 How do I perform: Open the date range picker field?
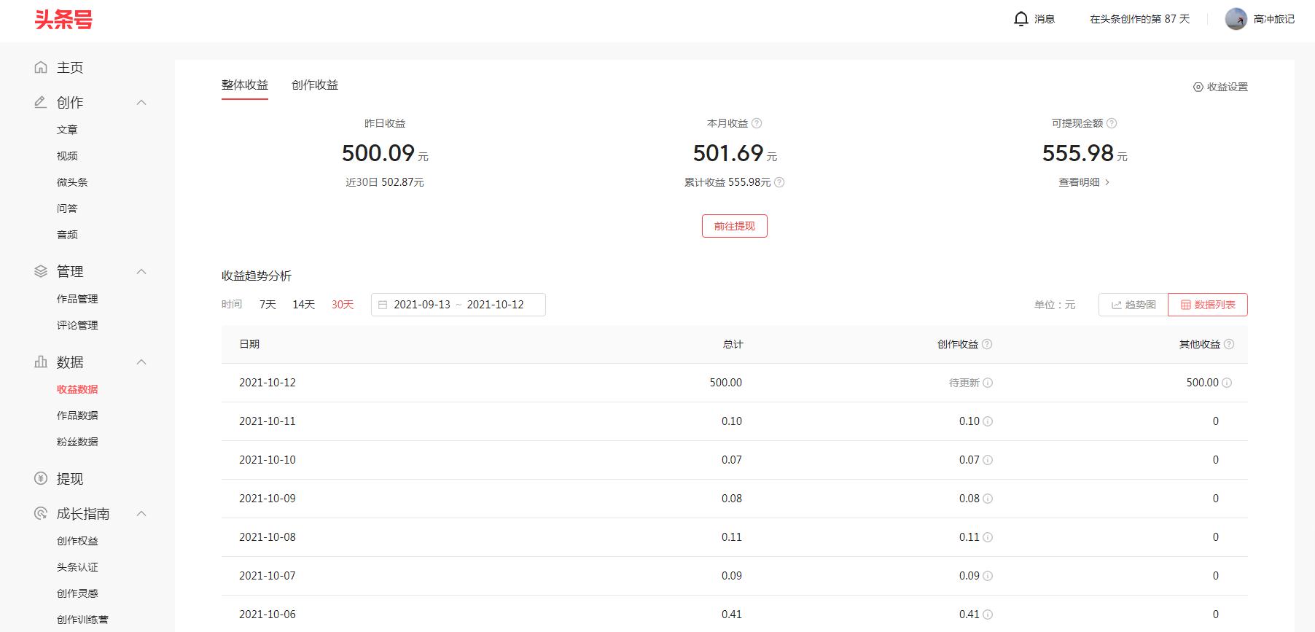coord(458,305)
